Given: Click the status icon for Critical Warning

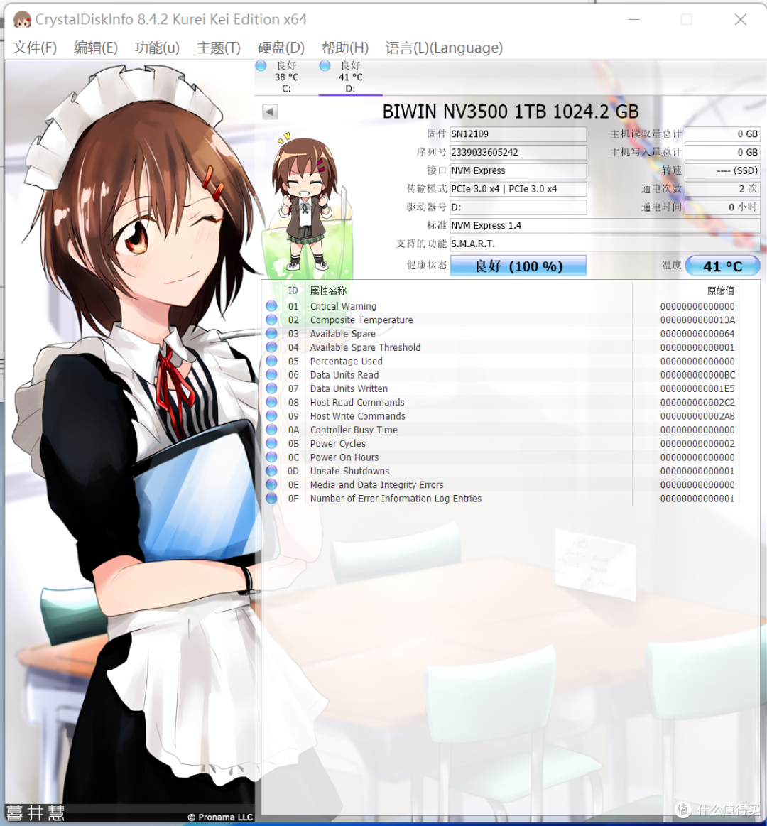Looking at the screenshot, I should click(x=271, y=306).
